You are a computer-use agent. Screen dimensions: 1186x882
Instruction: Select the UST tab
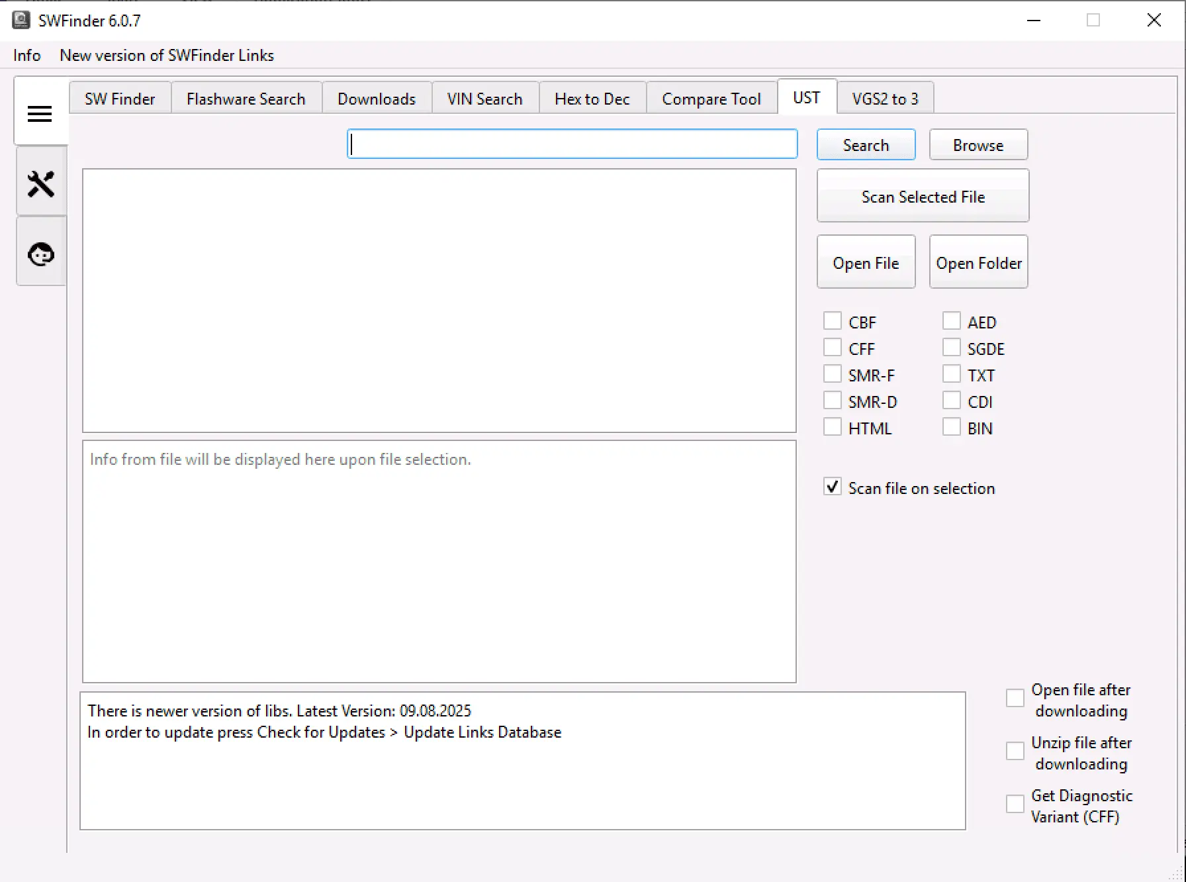tap(807, 97)
